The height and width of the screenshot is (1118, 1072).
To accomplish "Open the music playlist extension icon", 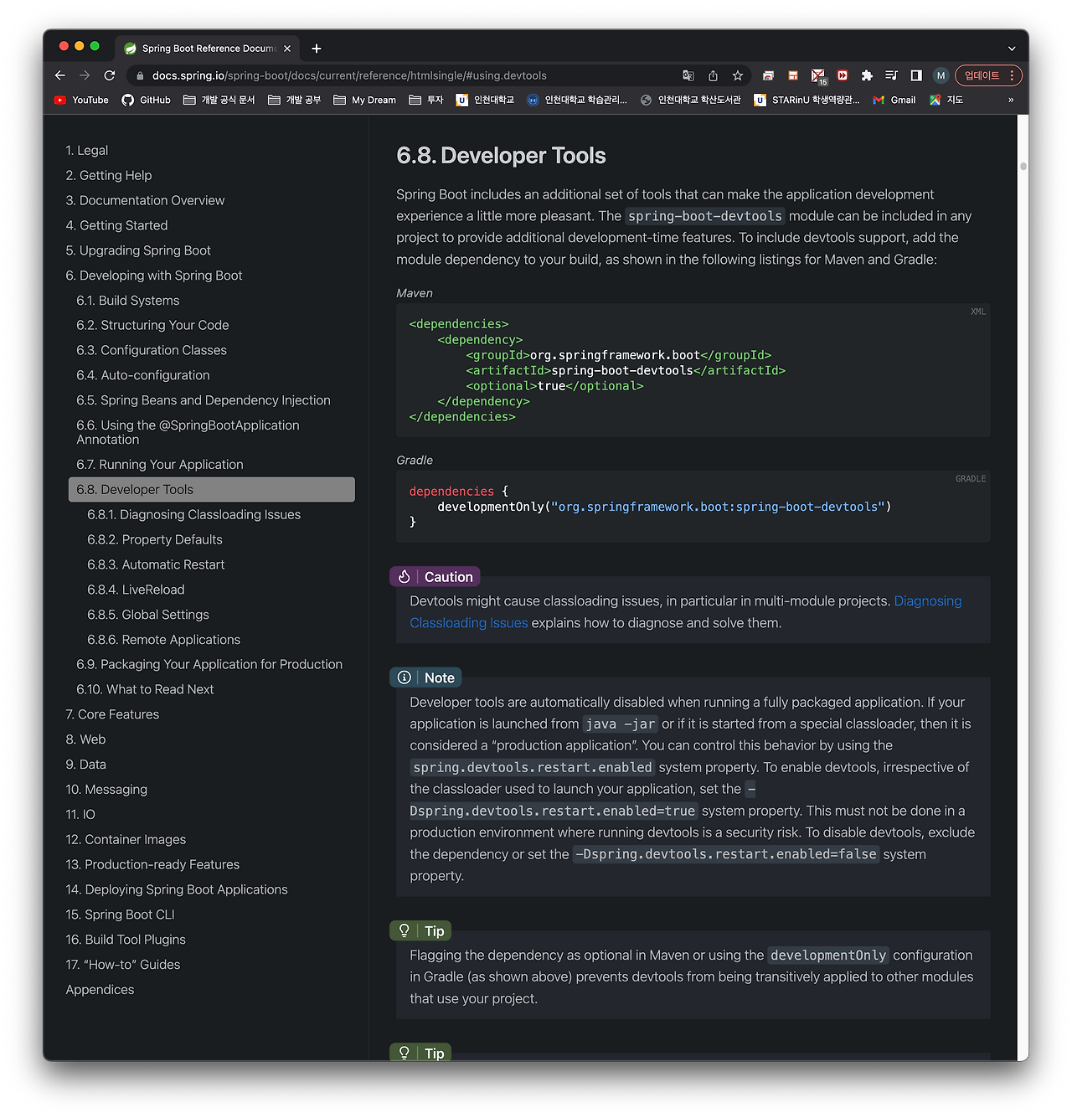I will tap(890, 75).
